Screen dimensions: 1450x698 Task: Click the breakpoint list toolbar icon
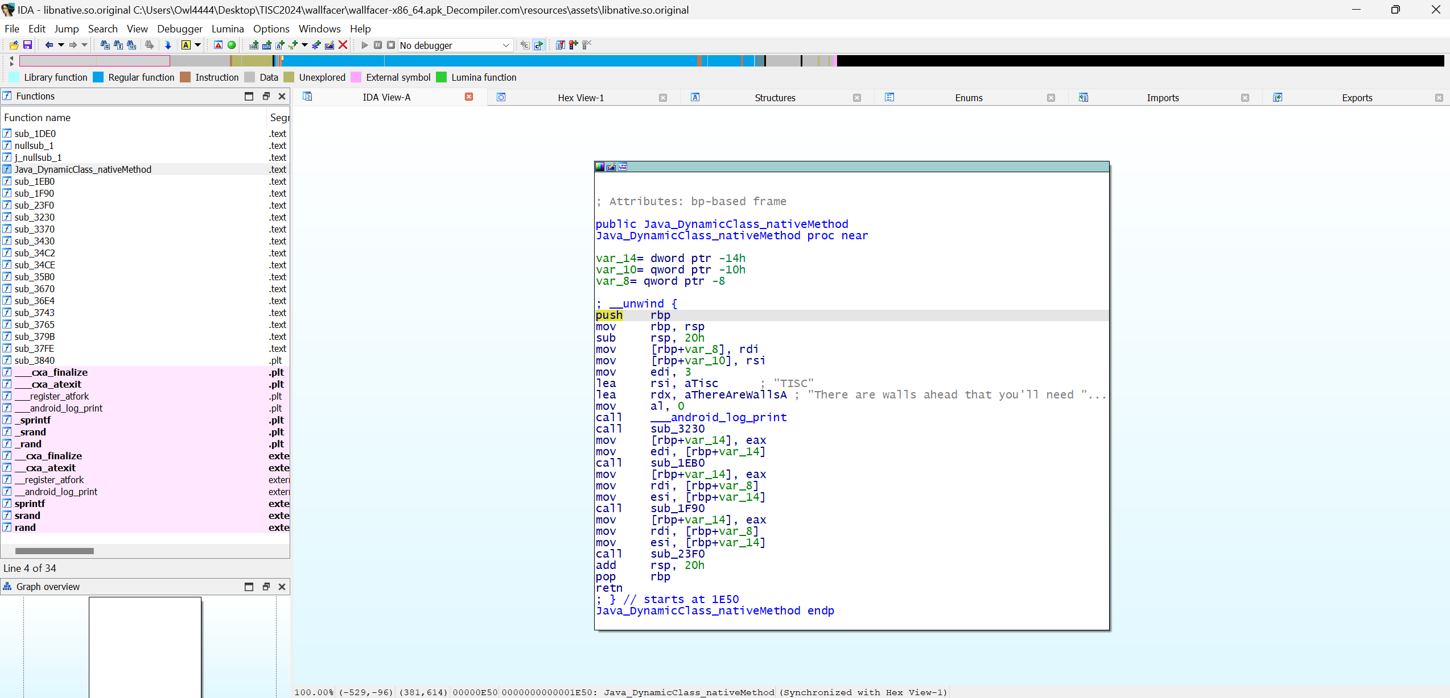click(x=561, y=45)
